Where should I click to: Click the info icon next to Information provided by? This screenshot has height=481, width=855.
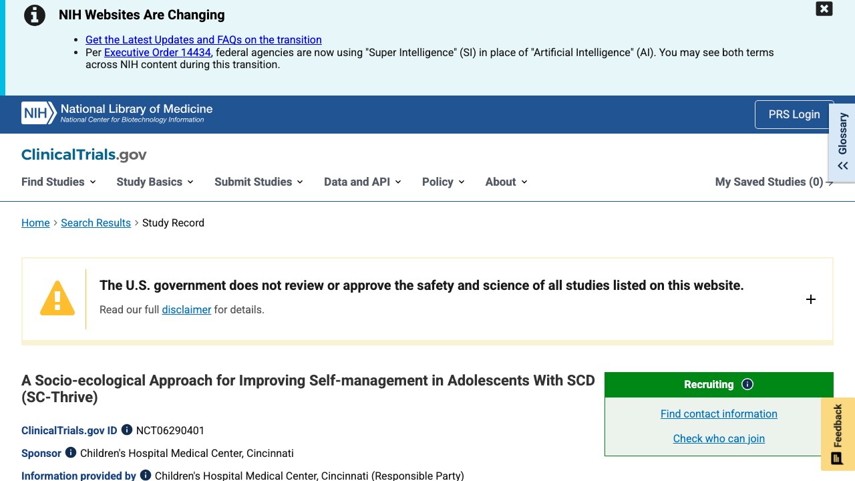tap(146, 476)
